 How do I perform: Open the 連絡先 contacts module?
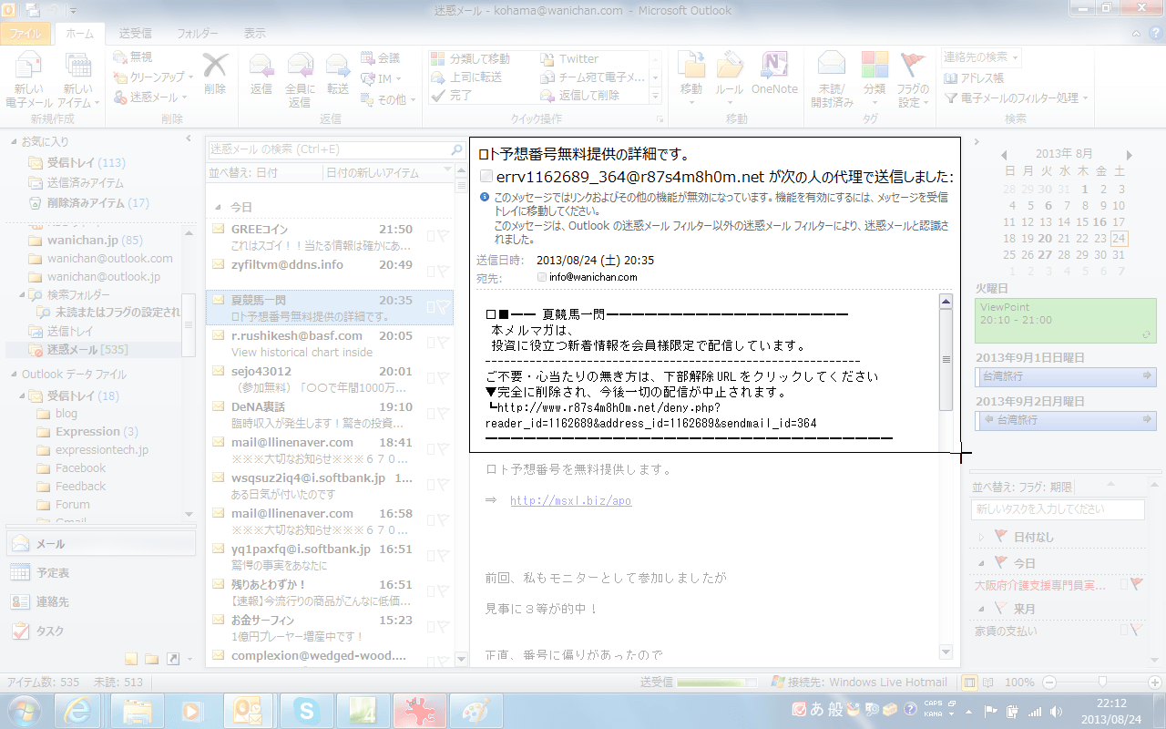point(100,601)
